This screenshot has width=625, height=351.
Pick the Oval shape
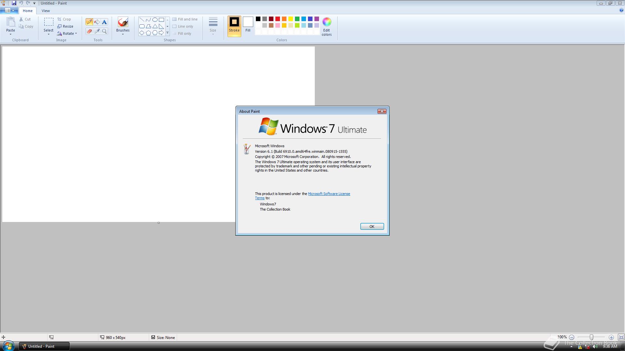pyautogui.click(x=155, y=19)
